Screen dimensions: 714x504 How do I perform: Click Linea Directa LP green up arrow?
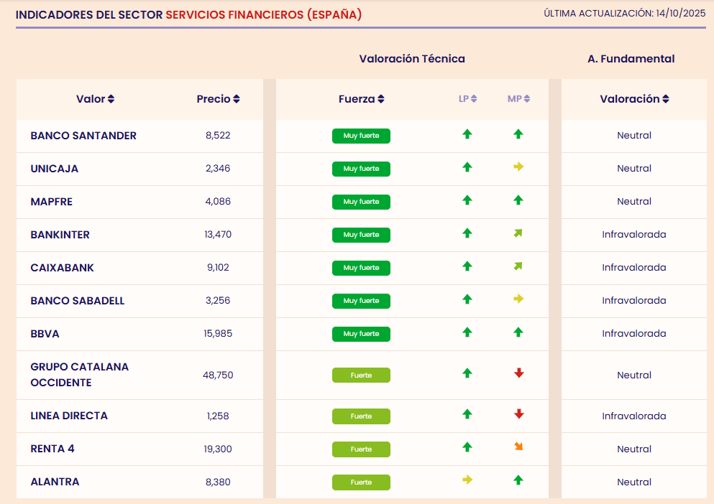[467, 414]
